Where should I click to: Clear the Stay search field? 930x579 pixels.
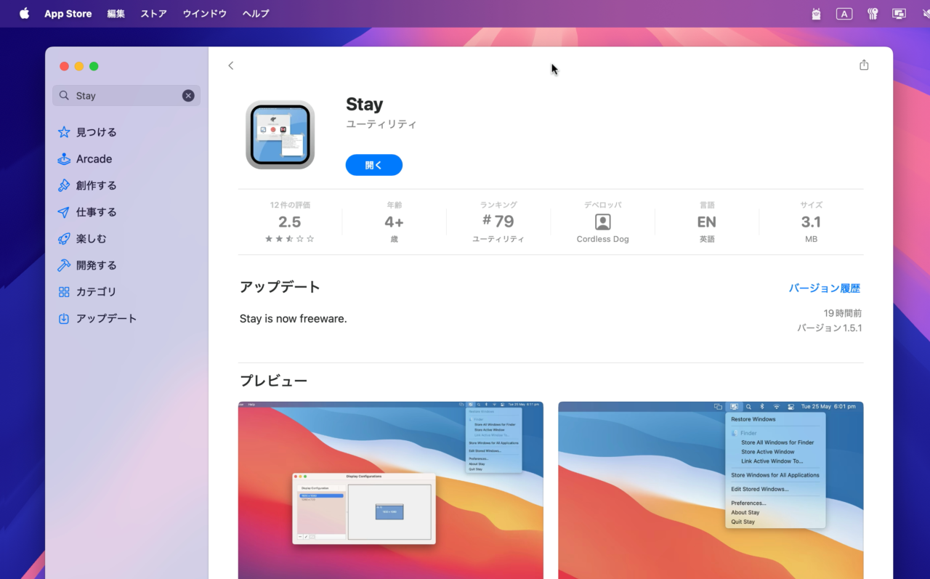[188, 95]
